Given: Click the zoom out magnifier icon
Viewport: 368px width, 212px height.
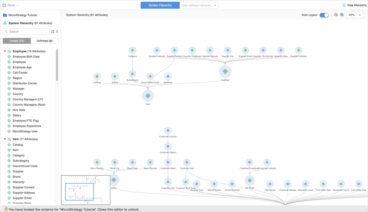Looking at the screenshot, I should pyautogui.click(x=336, y=15).
